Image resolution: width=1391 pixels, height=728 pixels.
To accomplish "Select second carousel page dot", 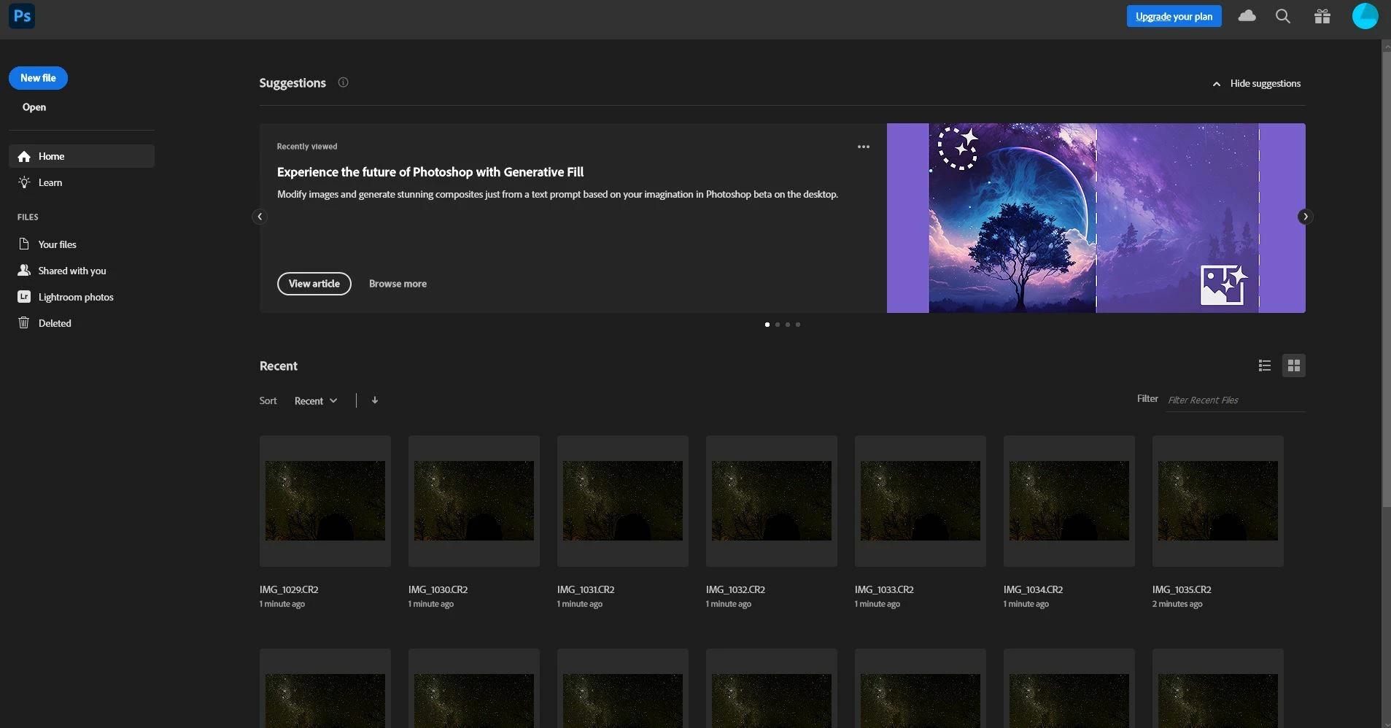I will [x=778, y=325].
